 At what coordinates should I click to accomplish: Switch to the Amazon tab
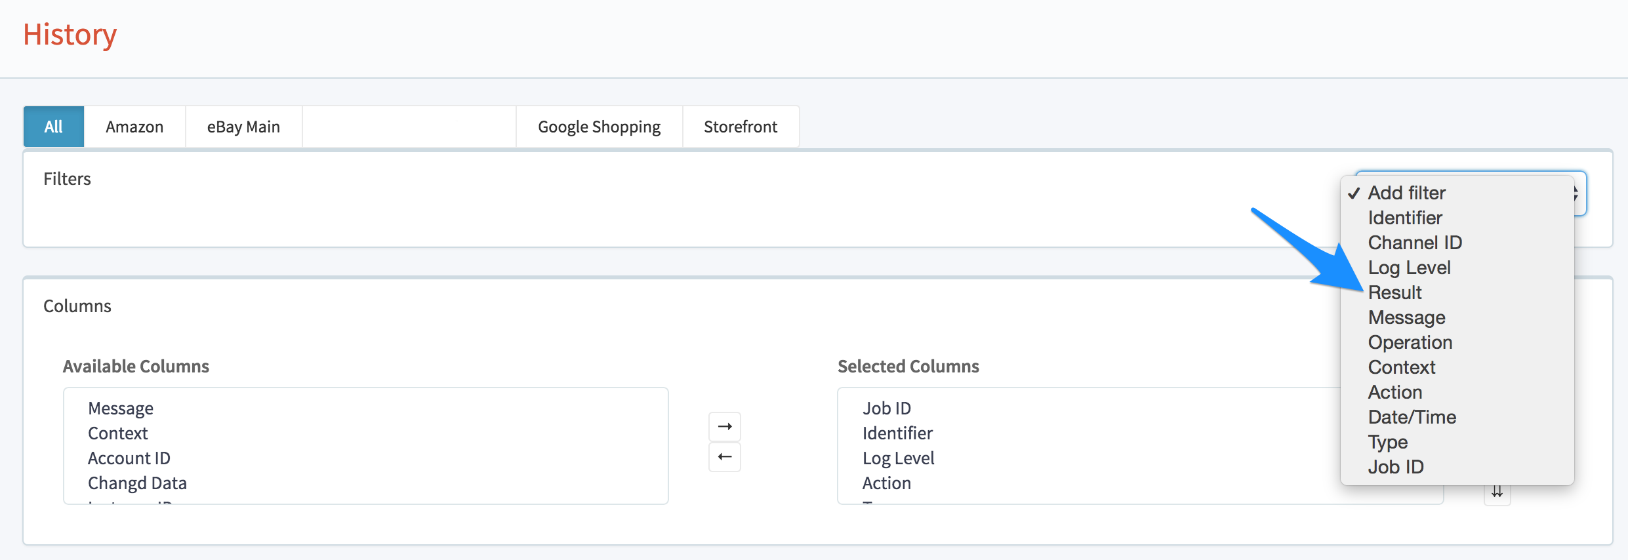134,127
